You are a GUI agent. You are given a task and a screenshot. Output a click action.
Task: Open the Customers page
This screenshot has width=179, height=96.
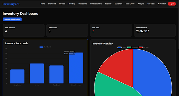tap(119, 4)
